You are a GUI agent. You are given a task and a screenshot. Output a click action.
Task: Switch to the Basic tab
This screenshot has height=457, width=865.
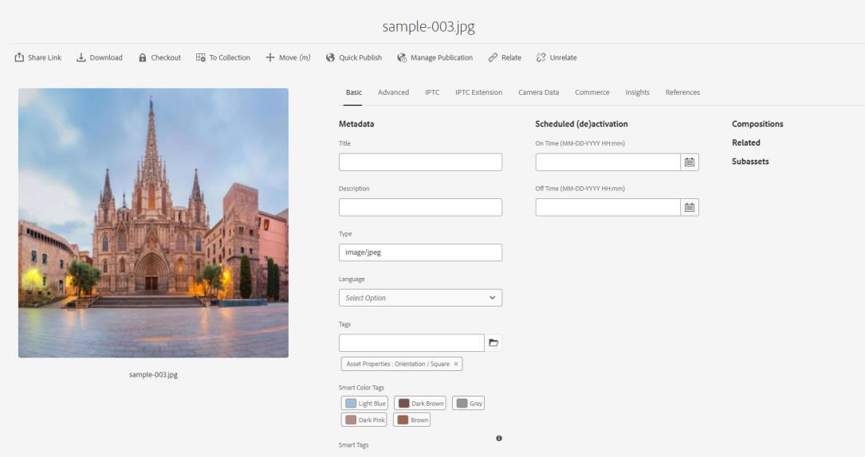[x=354, y=92]
